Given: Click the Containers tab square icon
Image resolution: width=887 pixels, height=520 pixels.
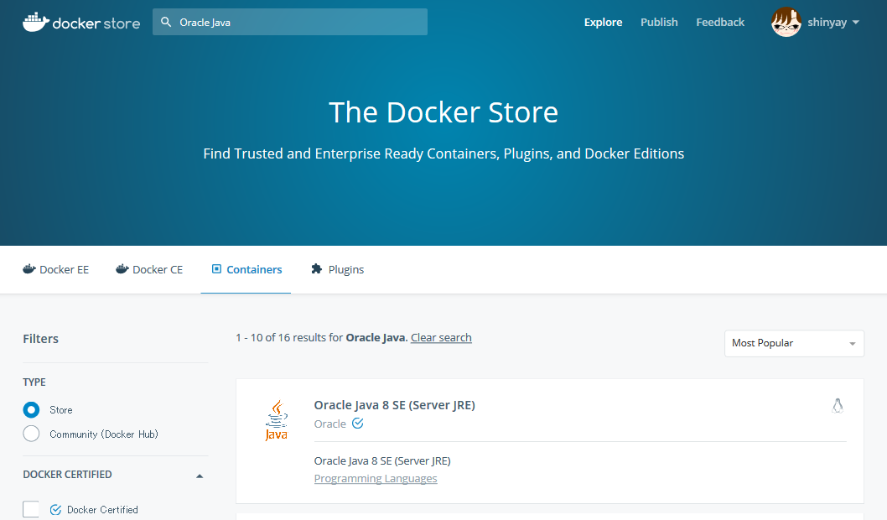Looking at the screenshot, I should [x=216, y=268].
